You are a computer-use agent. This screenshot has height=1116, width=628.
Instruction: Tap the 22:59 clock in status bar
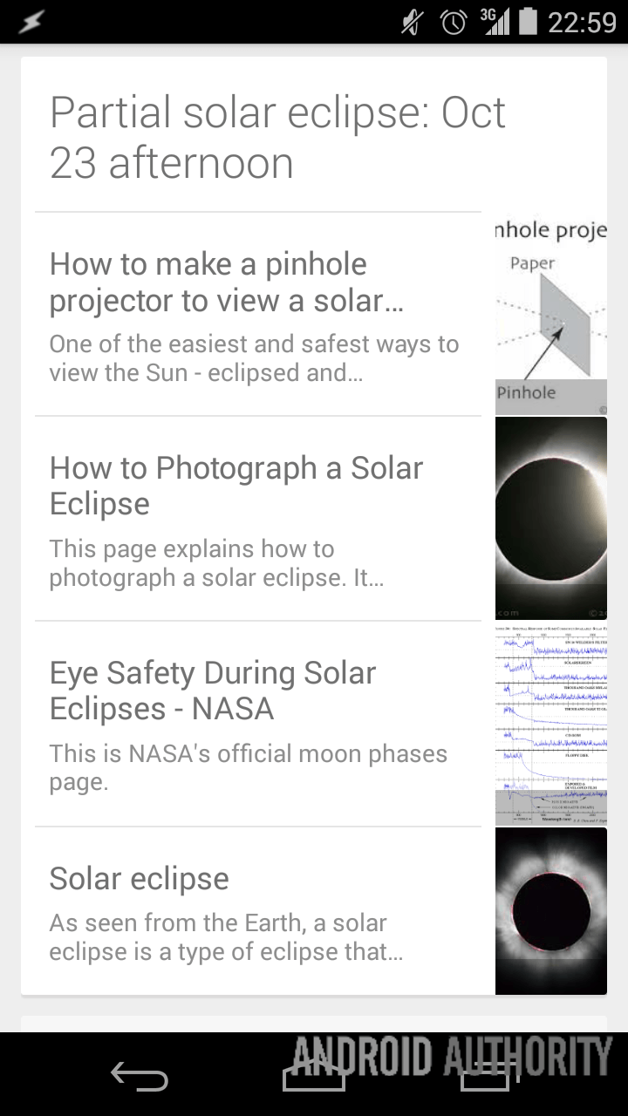pyautogui.click(x=582, y=22)
